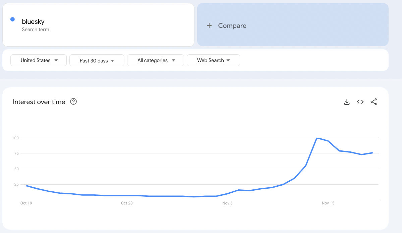Click the plus icon in Compare box
402x233 pixels.
[209, 26]
